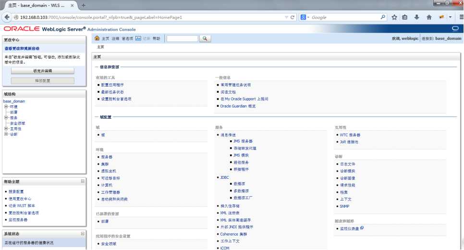Open the browser hamburger menu
The width and height of the screenshot is (464, 250).
tap(461, 17)
